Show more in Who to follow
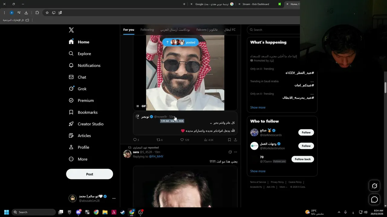The width and height of the screenshot is (387, 217). [258, 171]
